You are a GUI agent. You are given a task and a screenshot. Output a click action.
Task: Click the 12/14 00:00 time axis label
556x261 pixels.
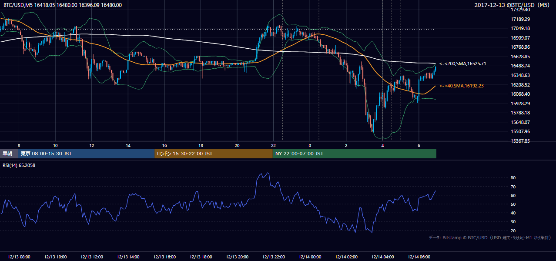(x=310, y=257)
